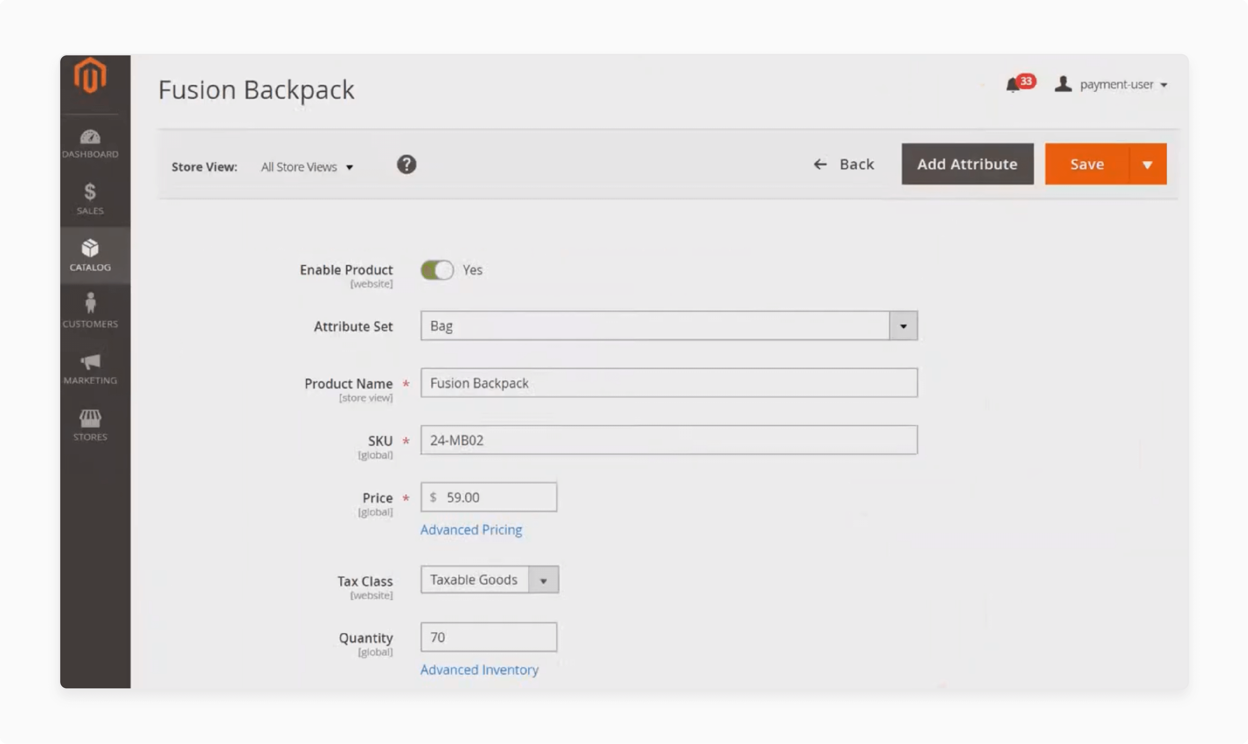Open the Save button dropdown arrow
The height and width of the screenshot is (744, 1248).
[x=1147, y=164]
